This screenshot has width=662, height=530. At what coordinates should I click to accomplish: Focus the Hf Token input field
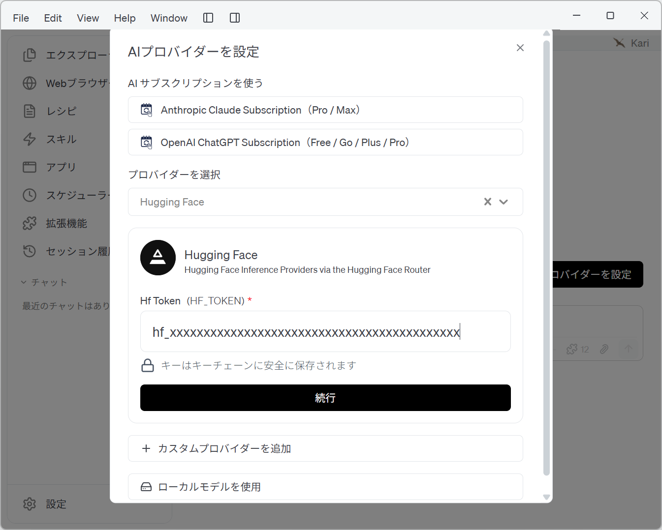click(325, 331)
